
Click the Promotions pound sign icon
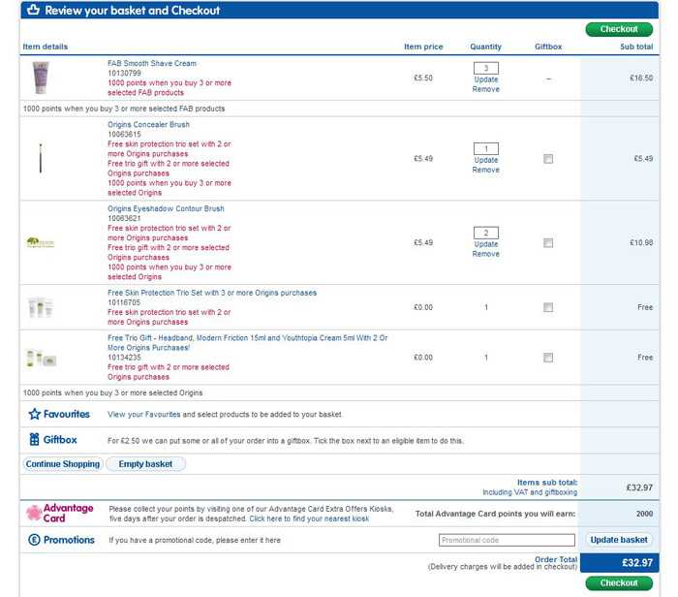[34, 540]
